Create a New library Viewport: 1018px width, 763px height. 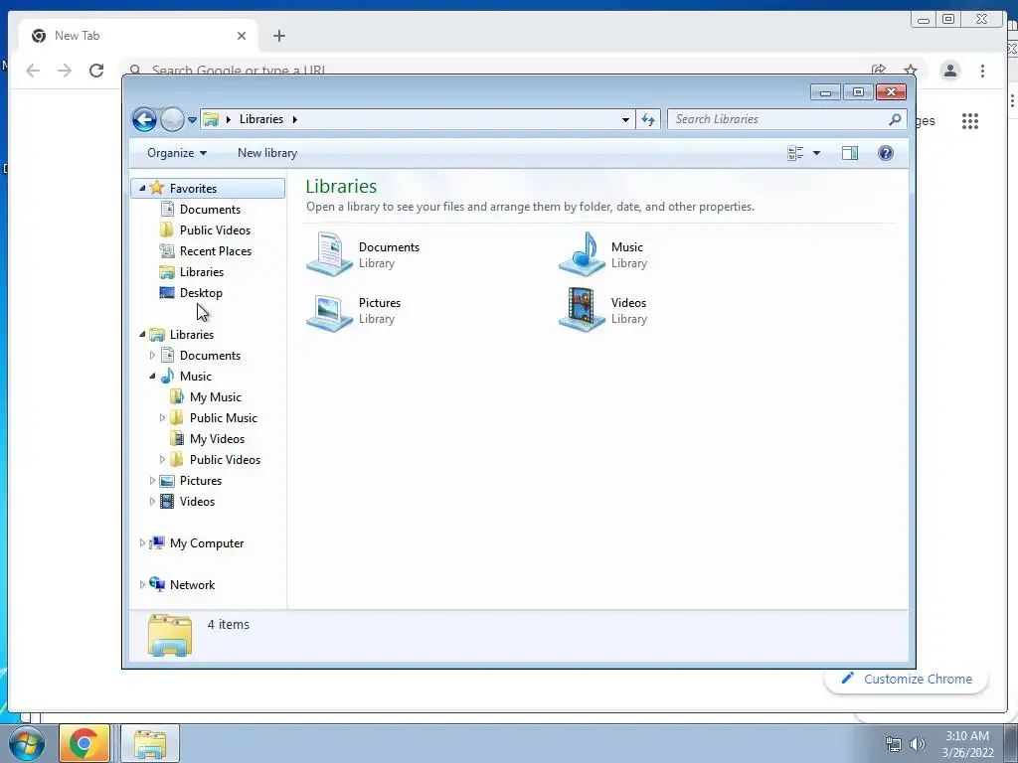pyautogui.click(x=266, y=153)
